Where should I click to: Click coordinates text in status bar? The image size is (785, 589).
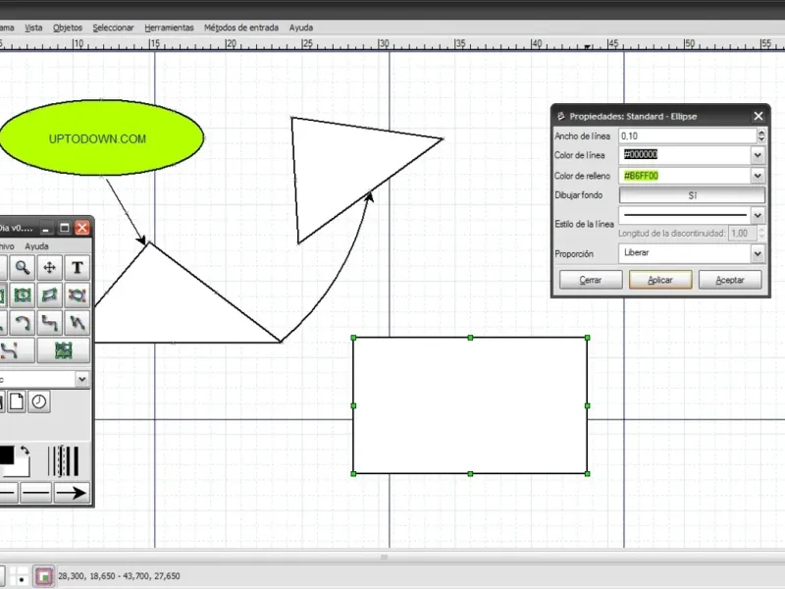coord(119,576)
